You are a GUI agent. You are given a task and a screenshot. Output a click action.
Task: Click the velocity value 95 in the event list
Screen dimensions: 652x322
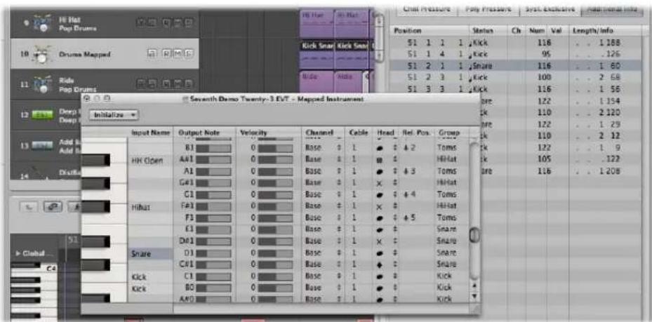point(545,53)
